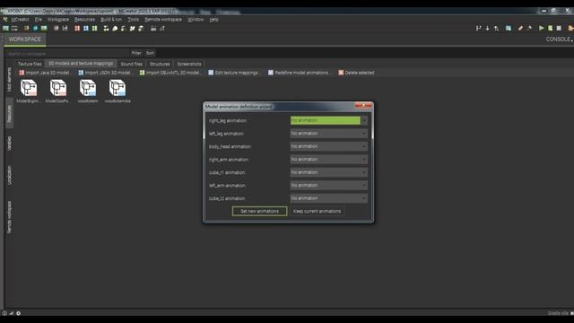Viewport: 574px width, 323px height.
Task: Click the info icon at the bottom-left status bar
Action: [x=4, y=313]
